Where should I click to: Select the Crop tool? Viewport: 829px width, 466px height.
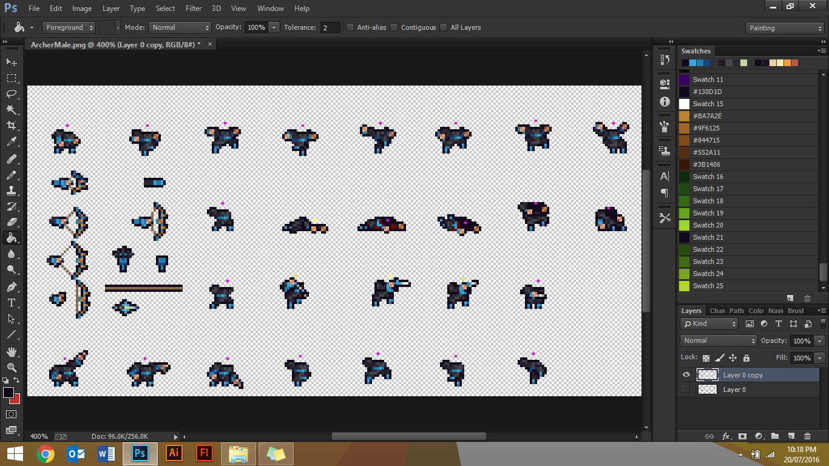[12, 126]
